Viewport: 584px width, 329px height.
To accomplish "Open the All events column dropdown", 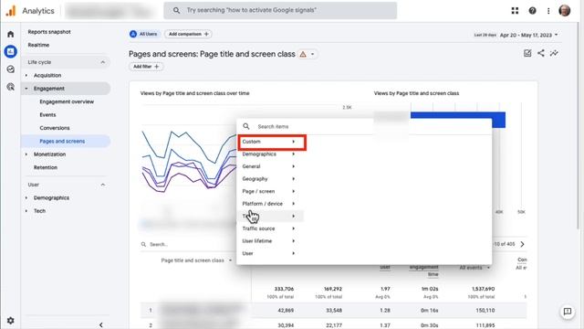I will tap(474, 268).
